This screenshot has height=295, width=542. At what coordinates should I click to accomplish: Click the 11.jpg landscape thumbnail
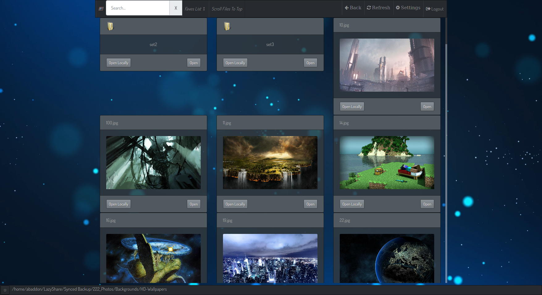coord(270,163)
